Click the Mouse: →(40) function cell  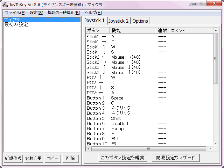tap(126, 57)
